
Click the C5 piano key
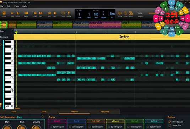tap(10, 77)
